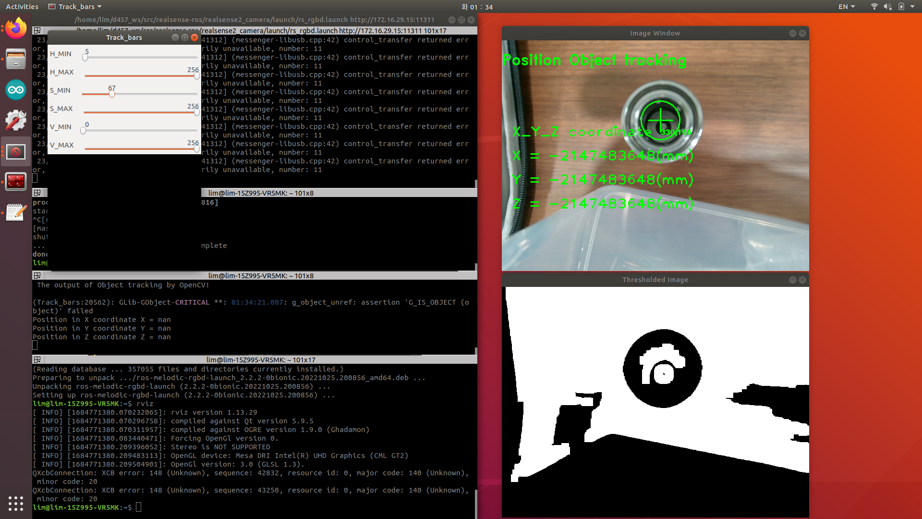Show applications grid button
This screenshot has height=519, width=922.
tap(16, 503)
